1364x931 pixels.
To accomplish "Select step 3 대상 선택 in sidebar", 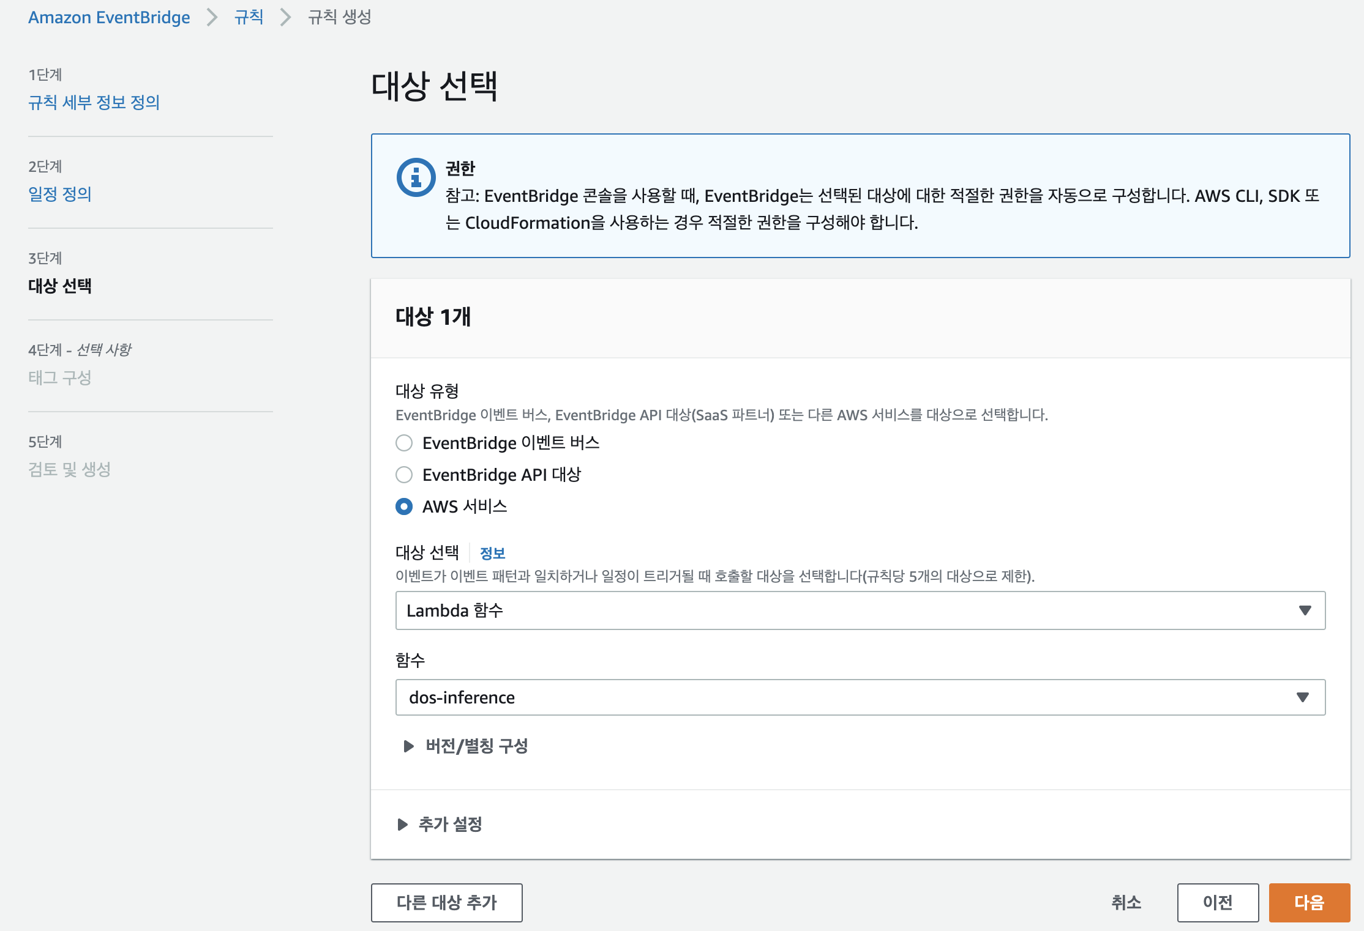I will point(60,286).
